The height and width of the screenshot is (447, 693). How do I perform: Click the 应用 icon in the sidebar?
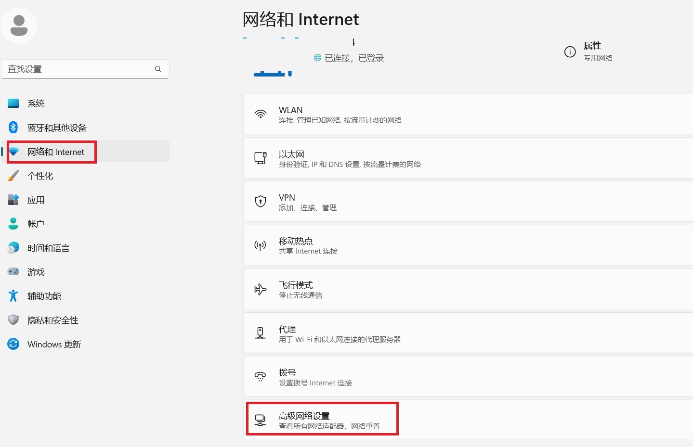pos(13,200)
